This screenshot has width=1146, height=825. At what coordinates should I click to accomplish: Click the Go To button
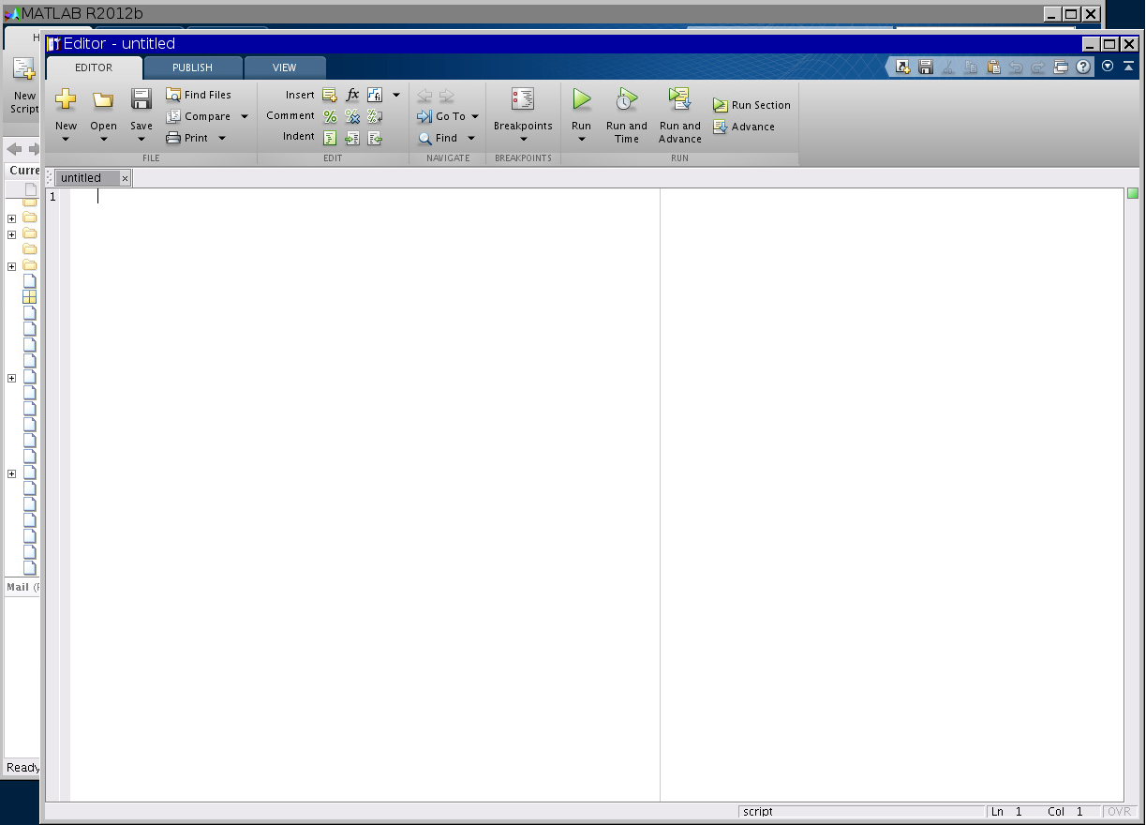pyautogui.click(x=441, y=116)
